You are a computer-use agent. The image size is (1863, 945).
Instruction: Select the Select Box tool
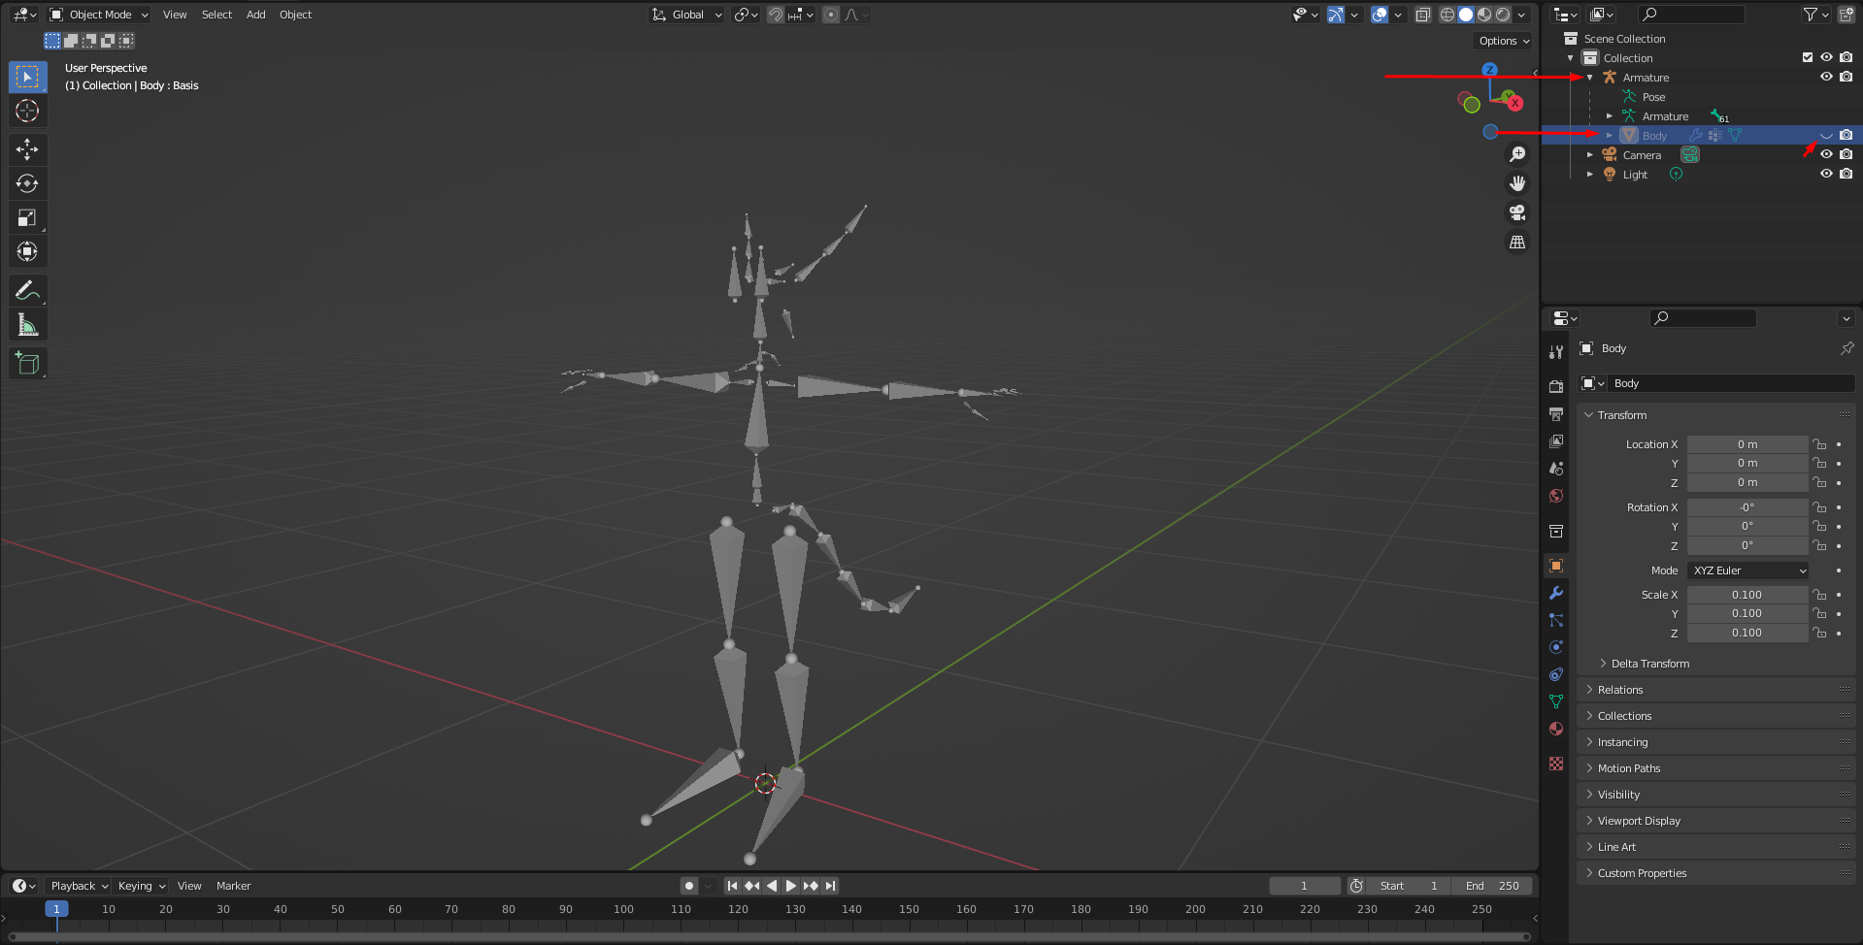point(27,77)
